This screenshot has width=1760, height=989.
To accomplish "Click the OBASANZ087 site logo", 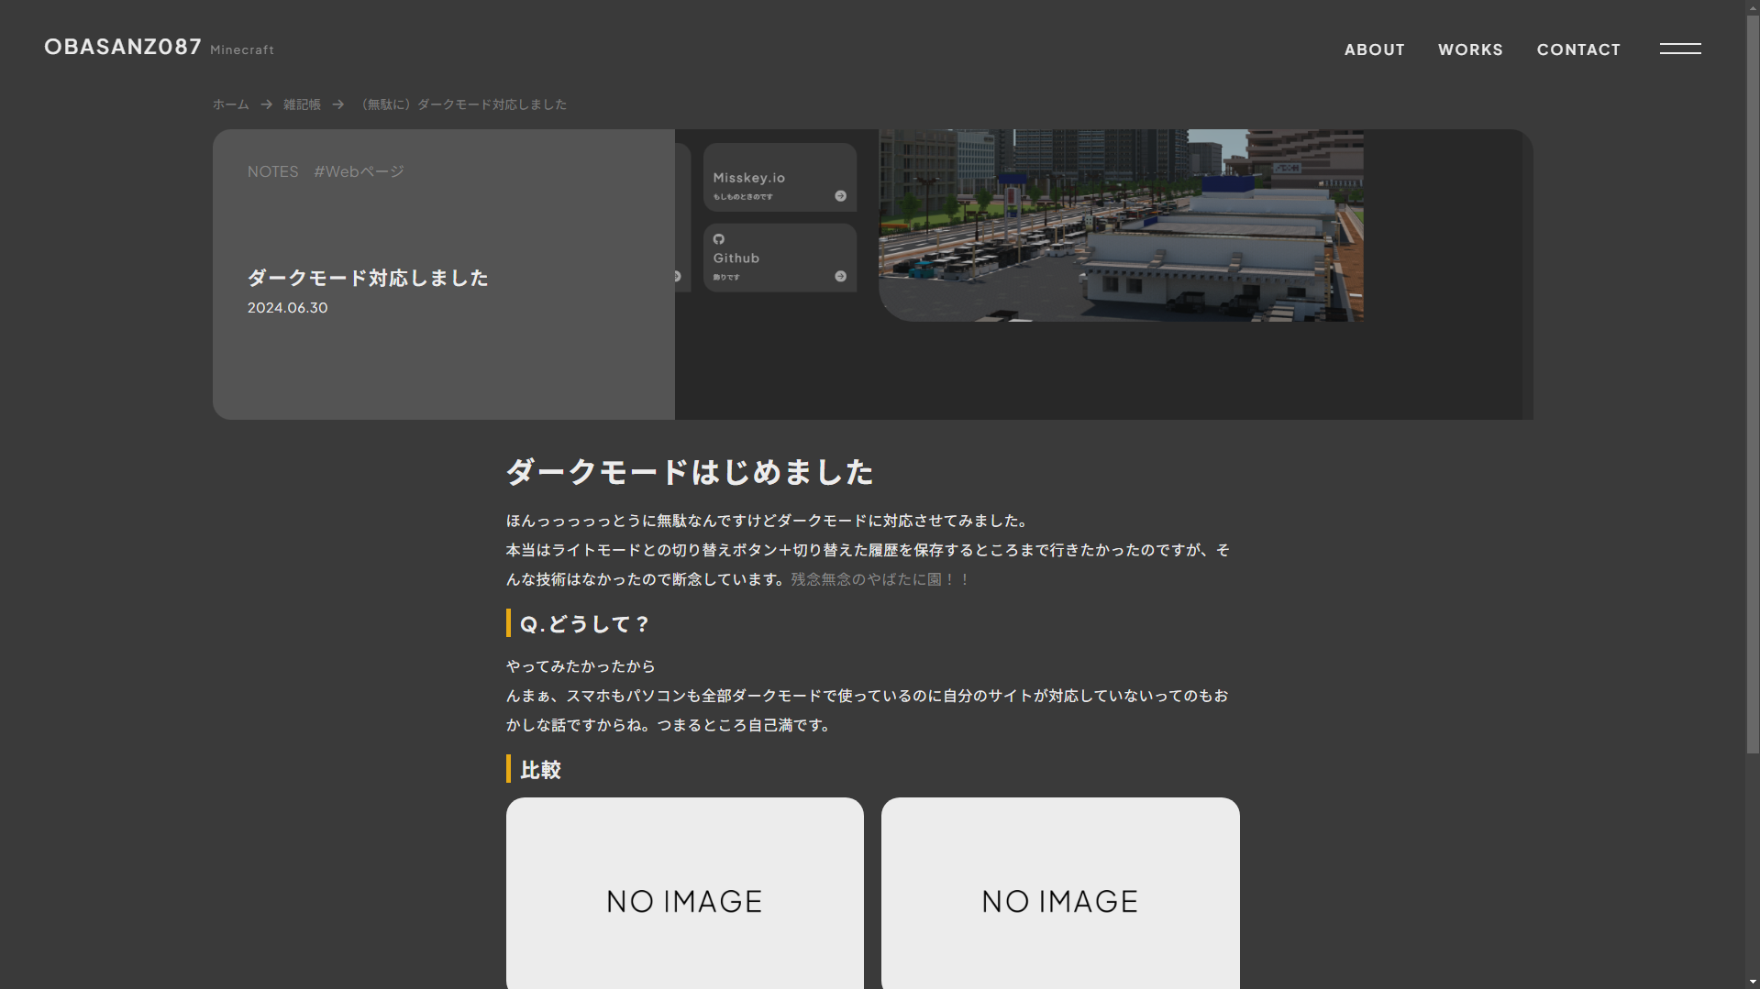I will (123, 47).
